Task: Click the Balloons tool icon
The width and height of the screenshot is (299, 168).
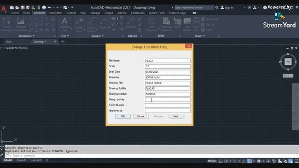Action: point(131,23)
